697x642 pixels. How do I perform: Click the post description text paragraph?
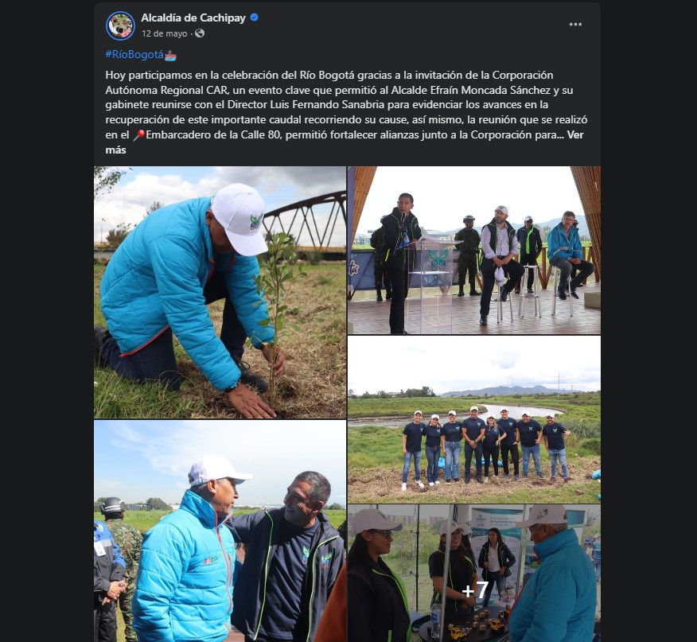coord(345,112)
